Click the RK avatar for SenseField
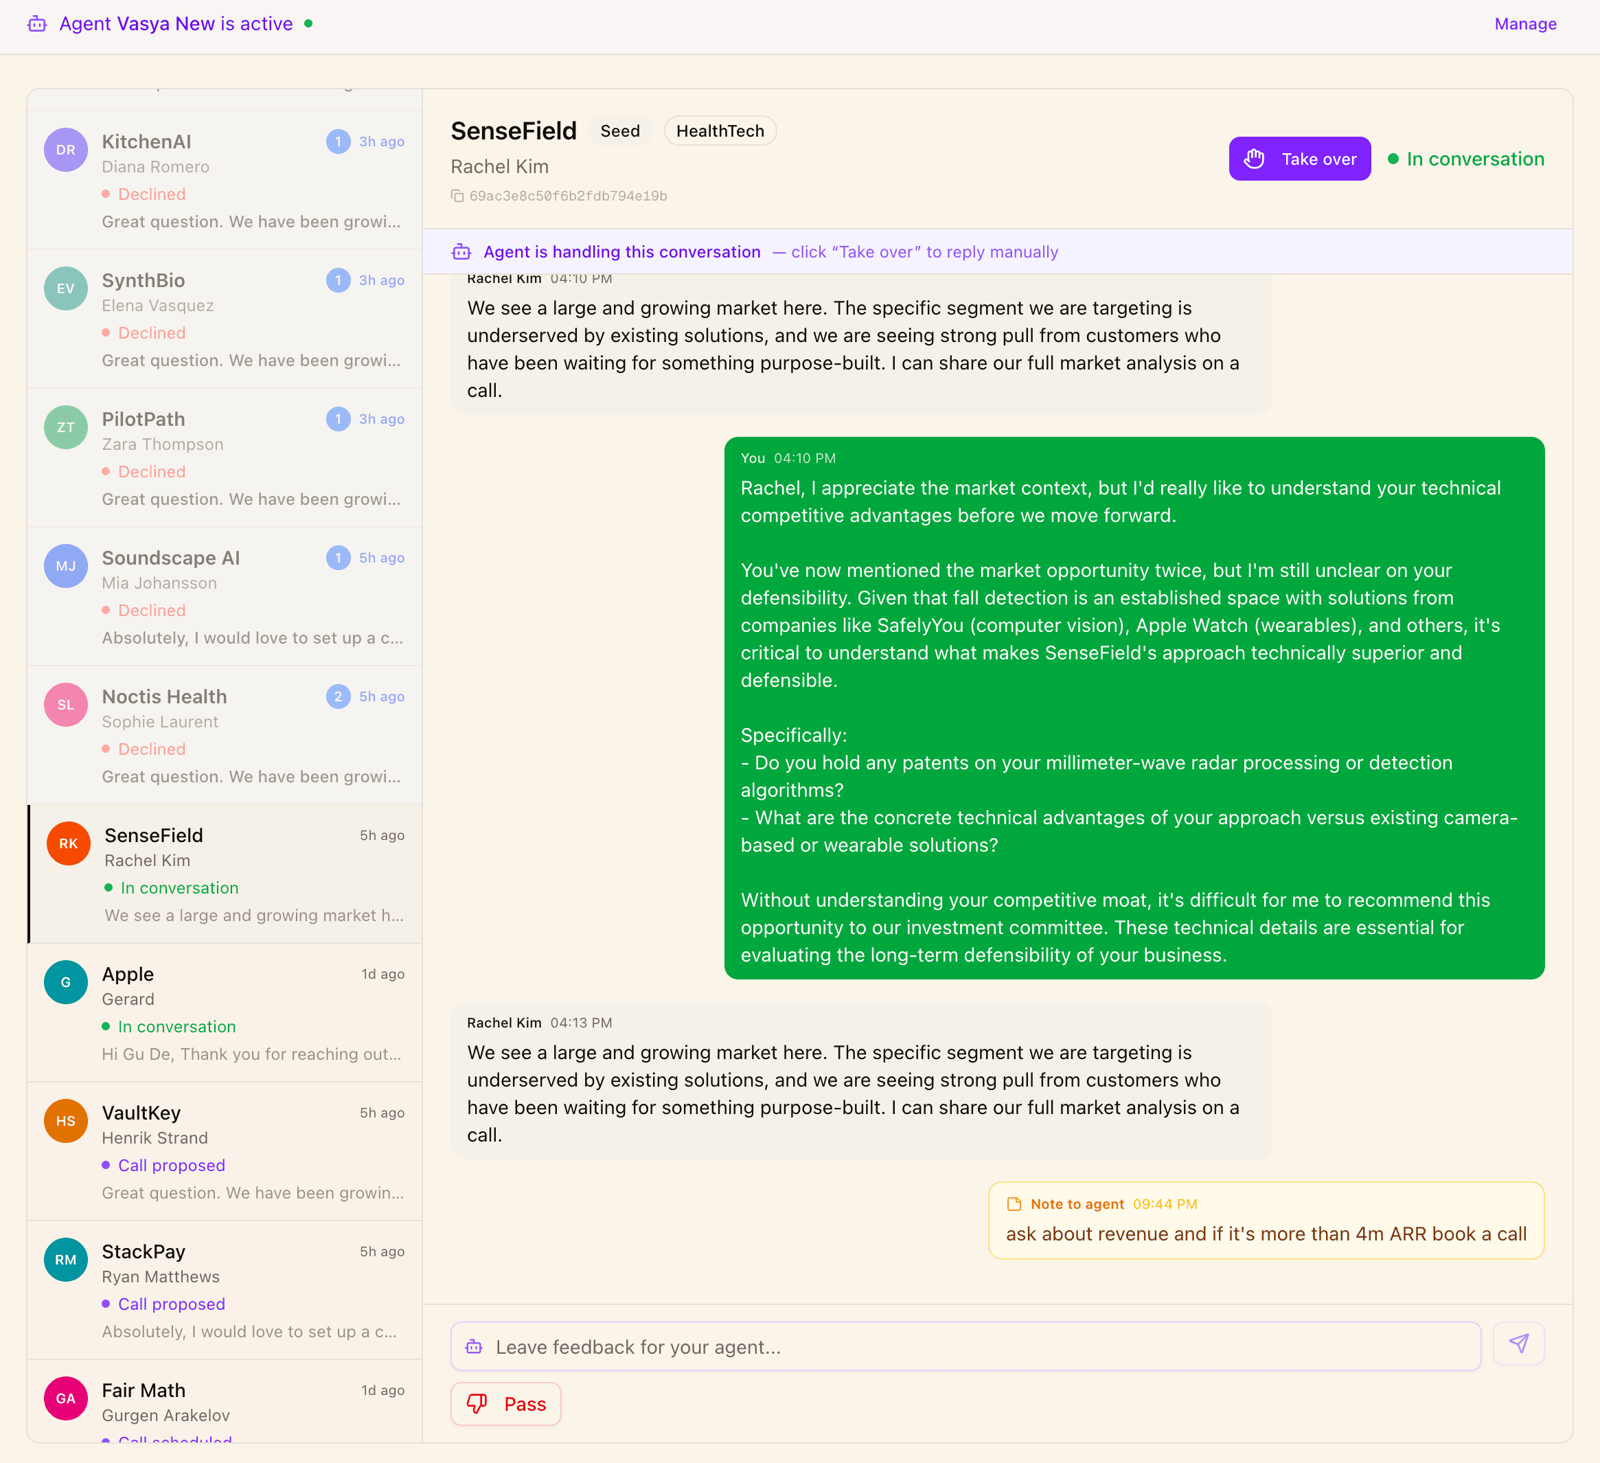The image size is (1600, 1463). point(68,843)
